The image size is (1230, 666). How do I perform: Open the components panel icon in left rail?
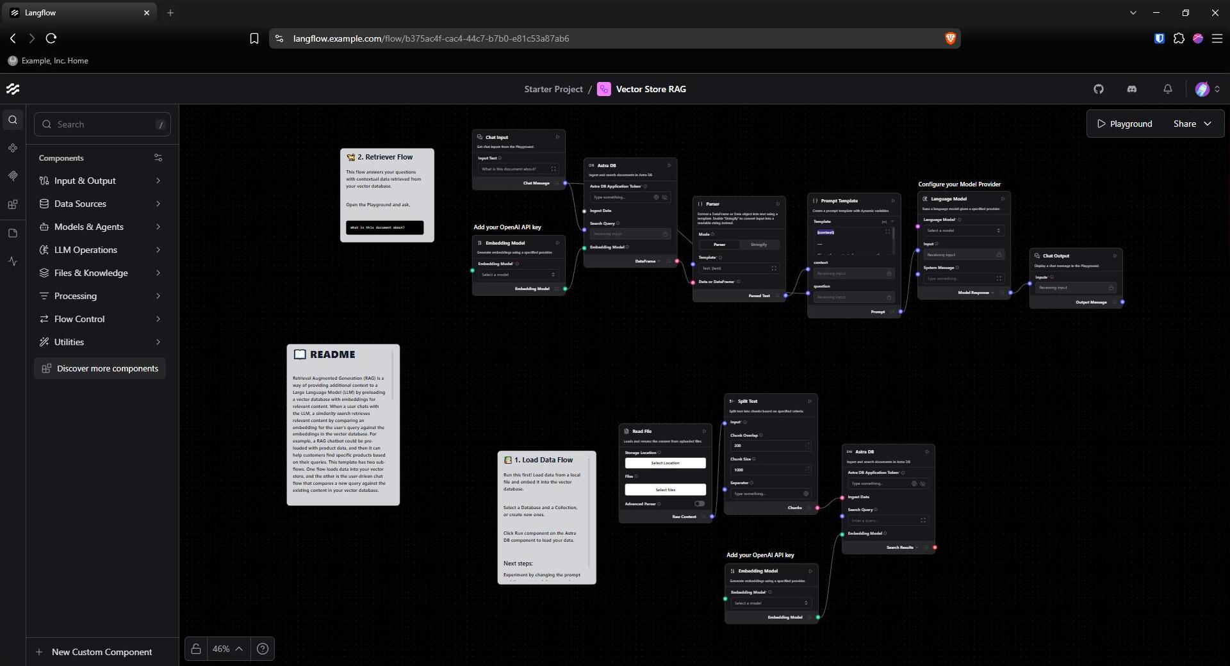13,148
